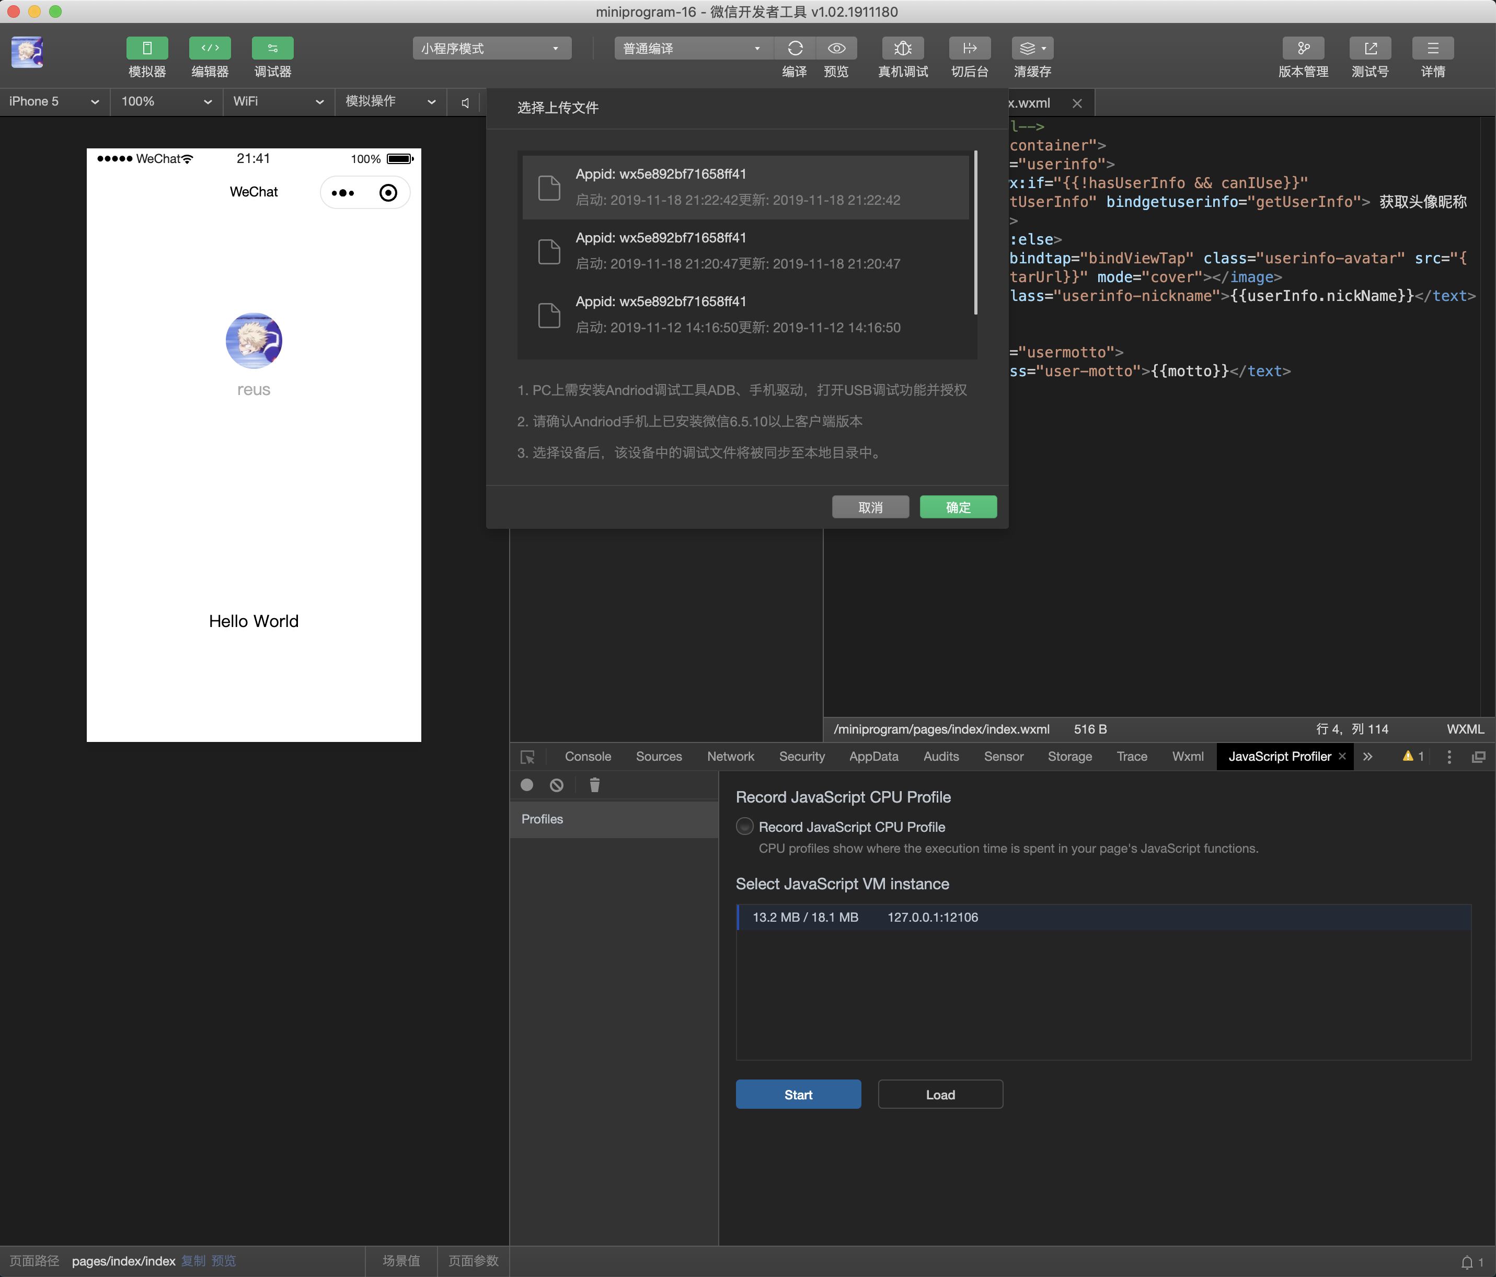The image size is (1496, 1277).
Task: Switch to the Security tab
Action: pos(801,757)
